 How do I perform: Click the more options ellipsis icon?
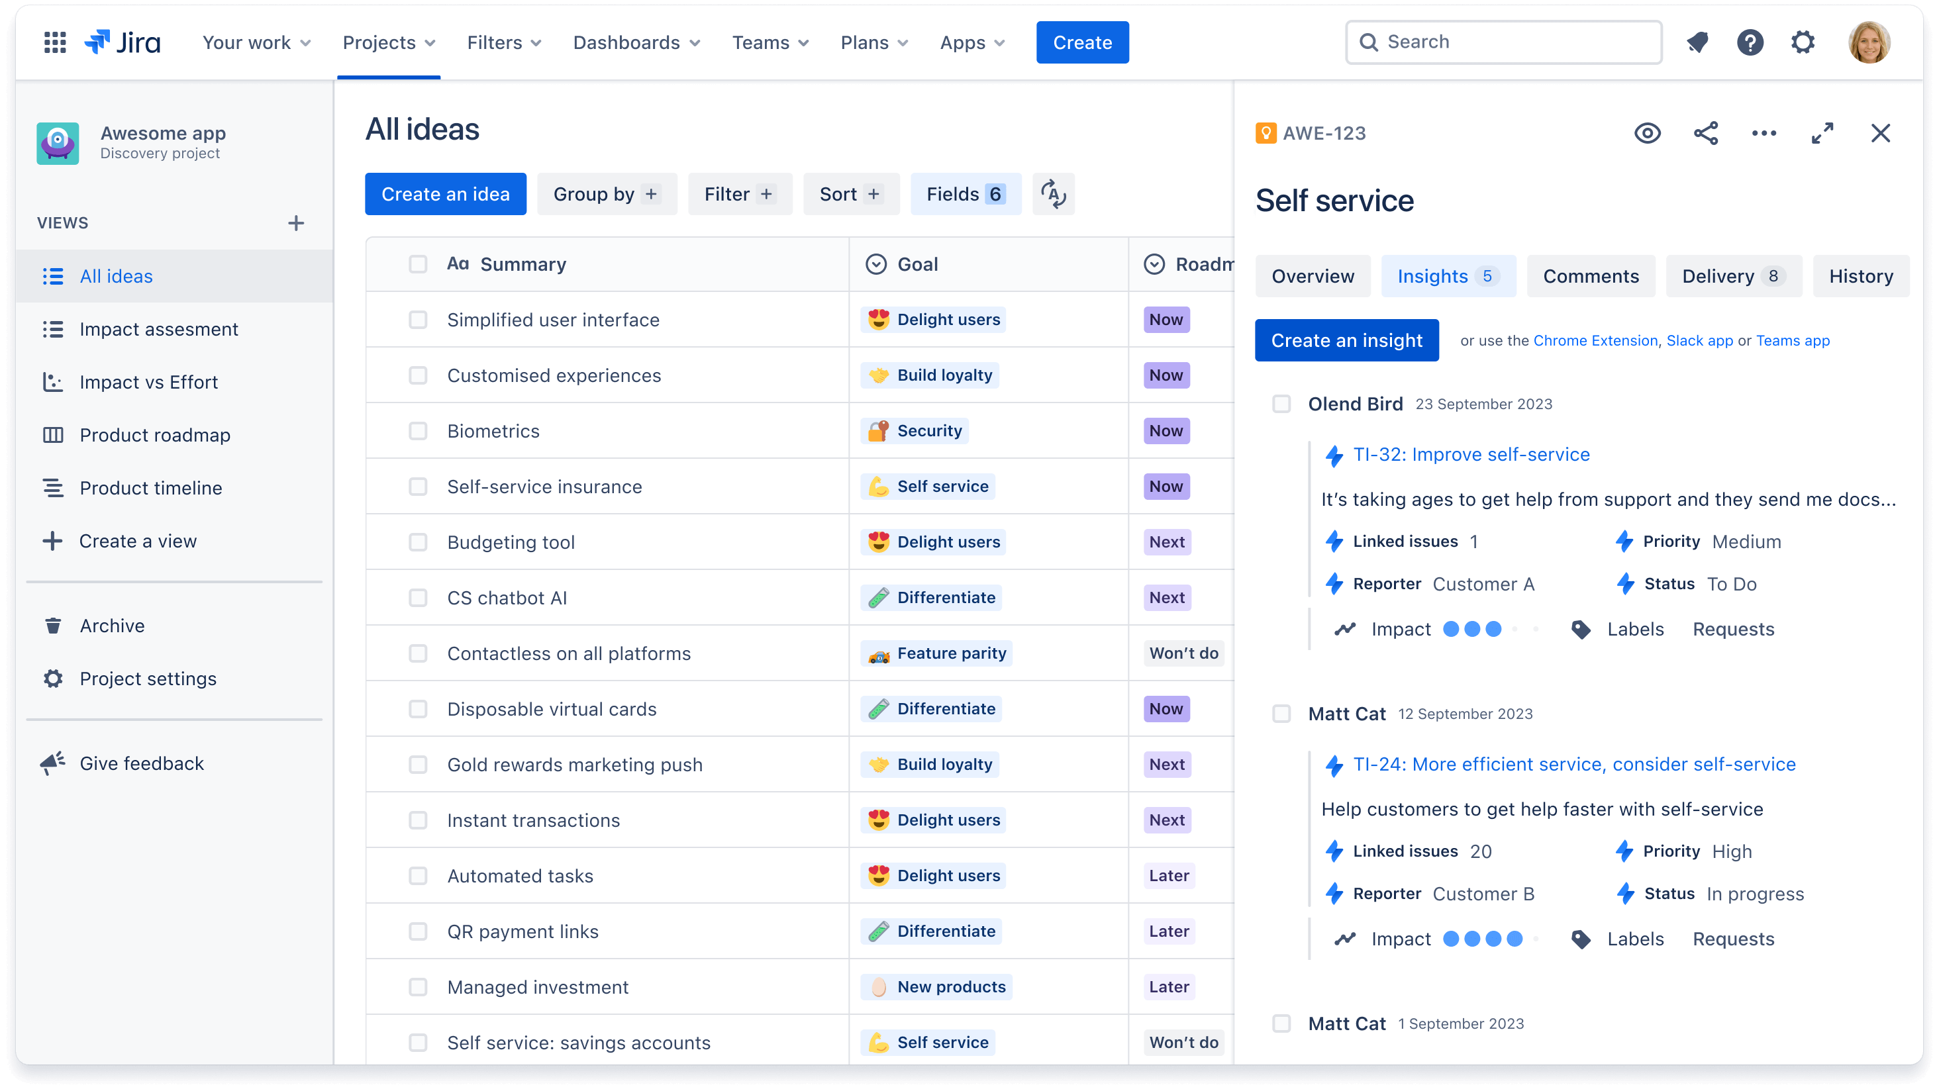tap(1765, 133)
